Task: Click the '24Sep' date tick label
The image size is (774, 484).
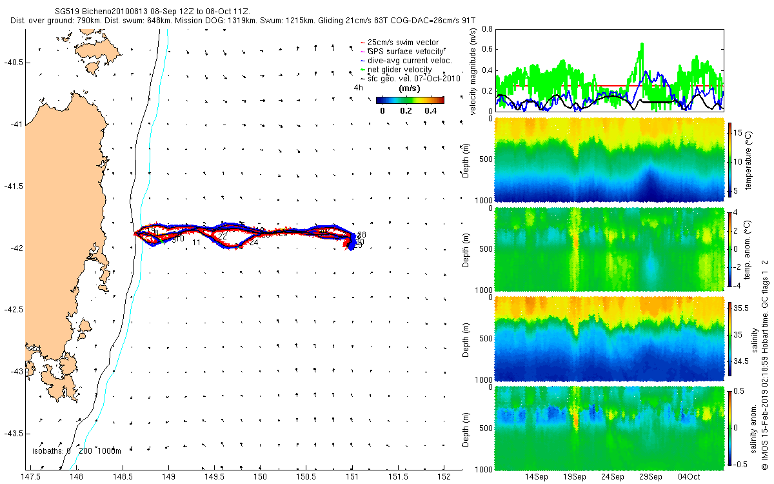Action: click(613, 477)
